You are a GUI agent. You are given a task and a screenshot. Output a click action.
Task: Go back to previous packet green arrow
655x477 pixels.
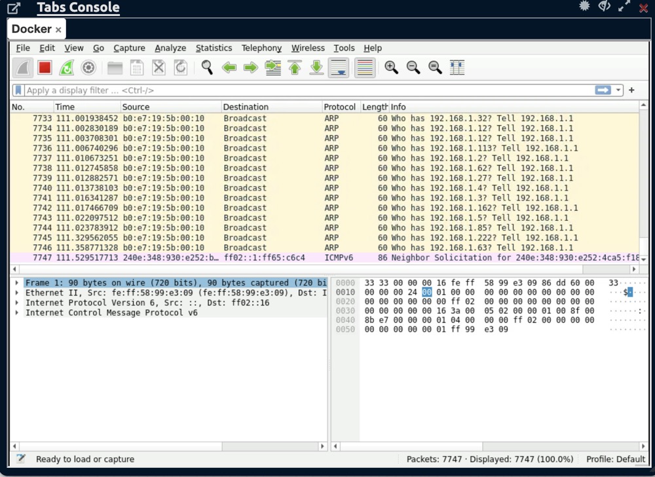tap(229, 67)
